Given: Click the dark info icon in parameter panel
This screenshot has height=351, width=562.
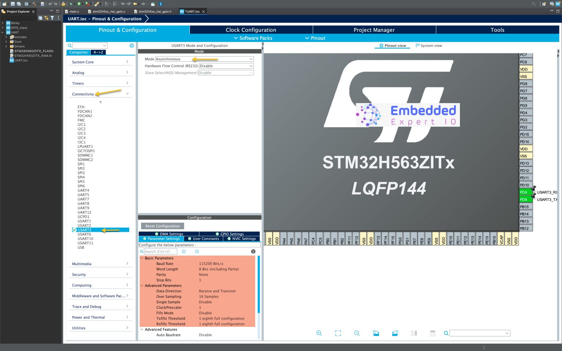Looking at the screenshot, I should (253, 252).
